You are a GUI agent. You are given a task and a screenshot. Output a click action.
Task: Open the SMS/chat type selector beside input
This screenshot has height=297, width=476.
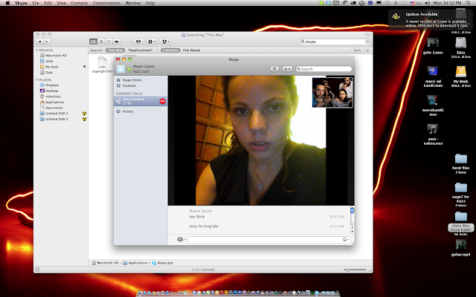[x=181, y=239]
